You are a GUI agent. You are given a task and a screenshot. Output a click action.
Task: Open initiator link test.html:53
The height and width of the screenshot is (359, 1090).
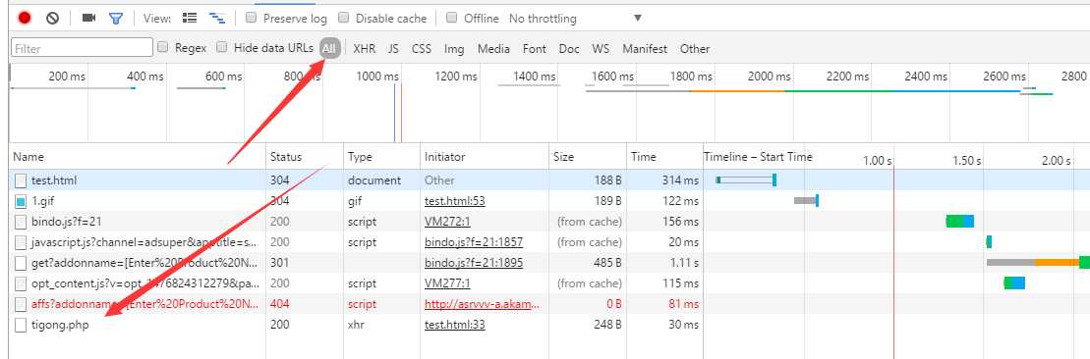(x=455, y=201)
